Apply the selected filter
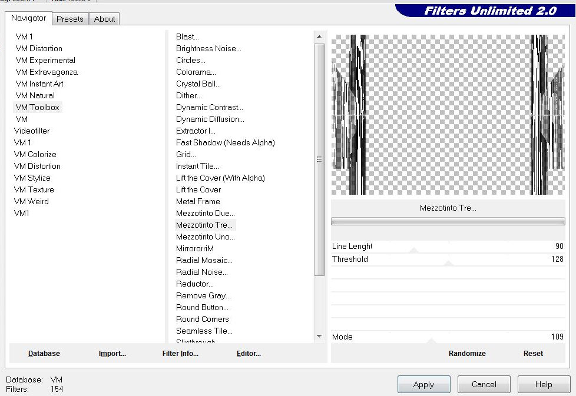Image resolution: width=576 pixels, height=396 pixels. [423, 384]
